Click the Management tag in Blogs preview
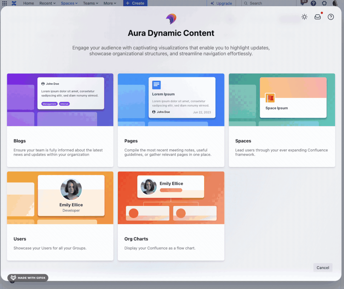The width and height of the screenshot is (344, 289). pos(49,104)
